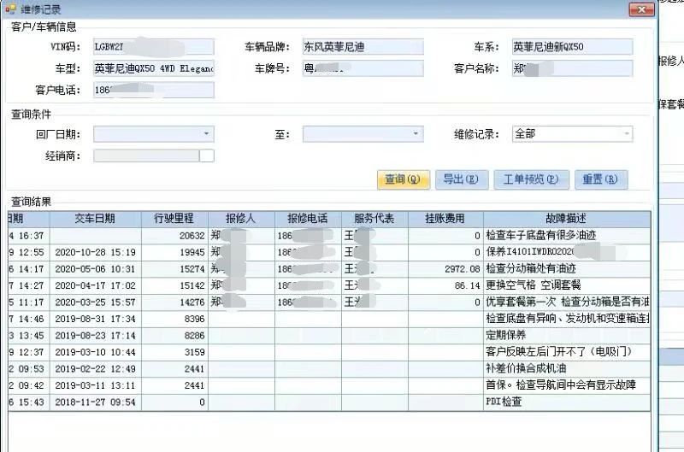
Task: Click the 客户名称 field
Action: [572, 68]
